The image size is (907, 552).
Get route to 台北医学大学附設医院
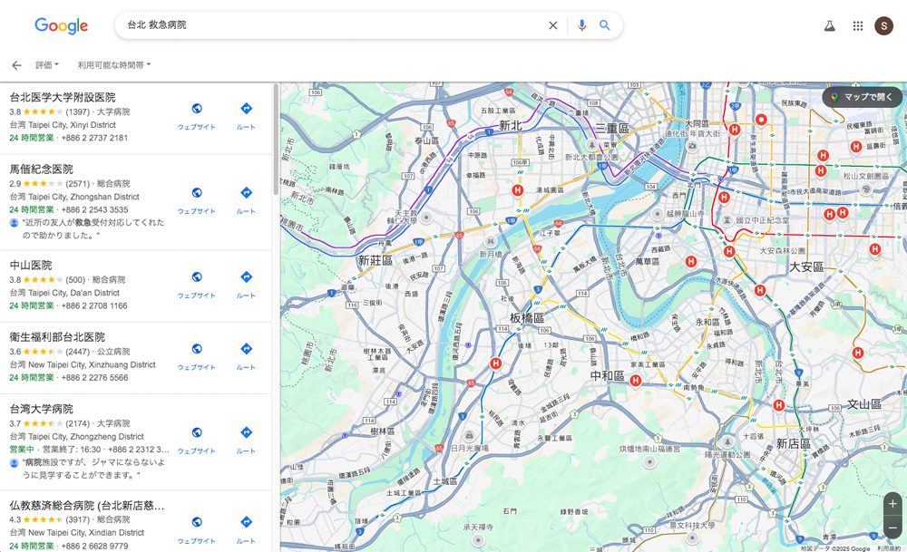point(246,116)
